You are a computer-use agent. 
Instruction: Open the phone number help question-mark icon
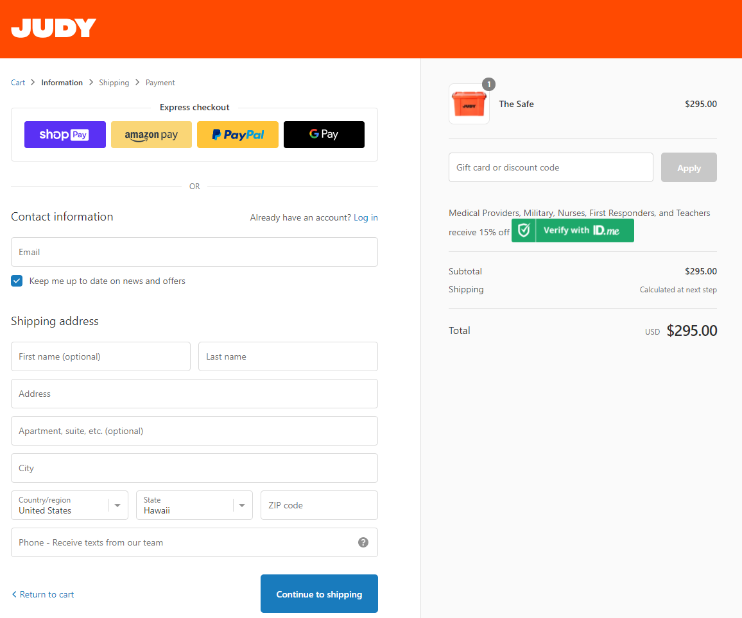[x=363, y=542]
